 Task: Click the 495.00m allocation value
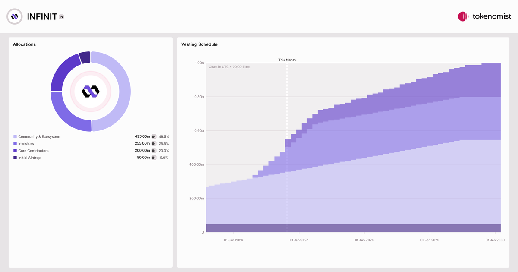pos(142,136)
